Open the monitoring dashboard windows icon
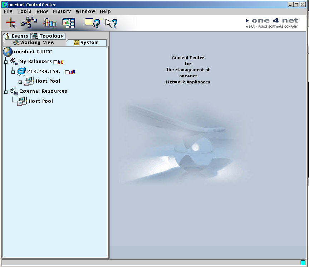This screenshot has height=267, width=309. [x=69, y=23]
